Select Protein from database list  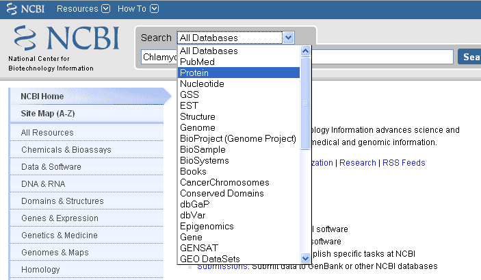pos(194,73)
